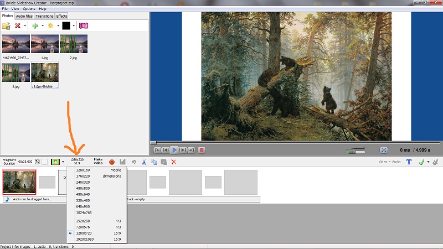Open the View menu

(15, 9)
